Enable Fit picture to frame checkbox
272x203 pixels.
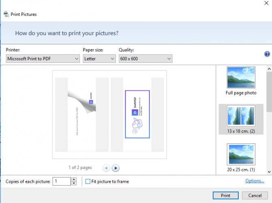point(88,182)
